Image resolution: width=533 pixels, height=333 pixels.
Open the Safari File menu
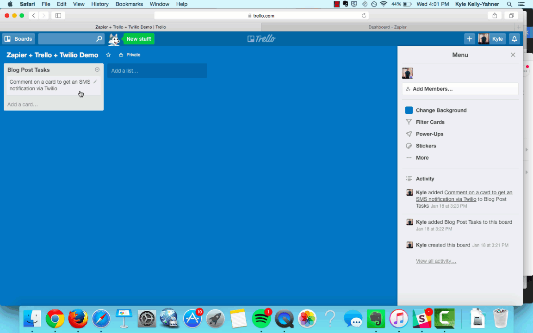[46, 4]
